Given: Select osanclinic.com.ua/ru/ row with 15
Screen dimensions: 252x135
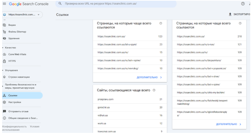Looking at the screenshot, I should [x=130, y=53].
